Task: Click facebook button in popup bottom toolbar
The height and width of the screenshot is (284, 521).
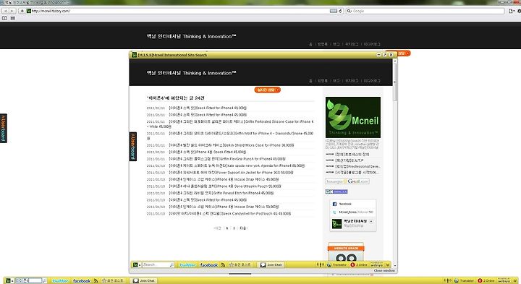Action: coord(209,264)
